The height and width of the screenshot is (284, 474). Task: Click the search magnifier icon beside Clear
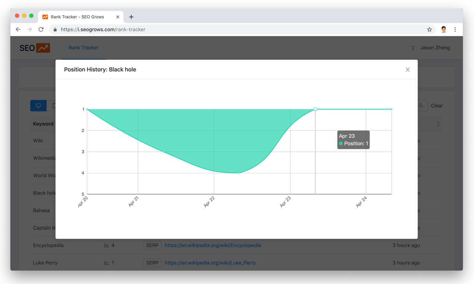tap(421, 106)
